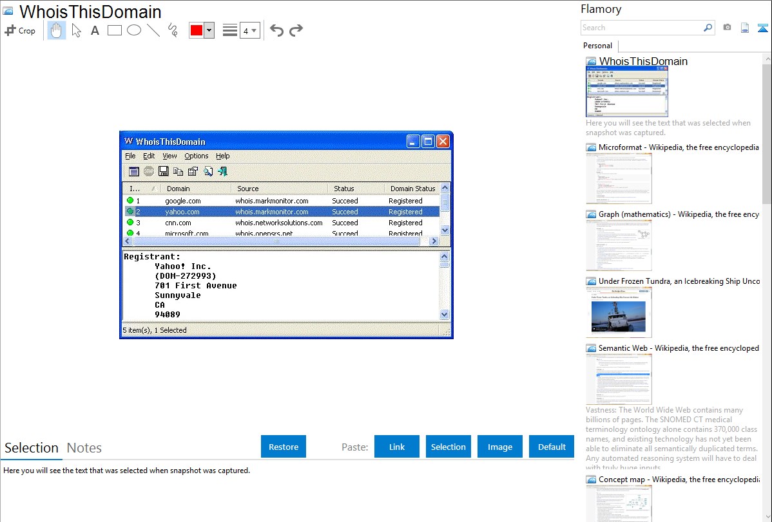Click the redo arrow
The image size is (772, 522).
pyautogui.click(x=296, y=30)
